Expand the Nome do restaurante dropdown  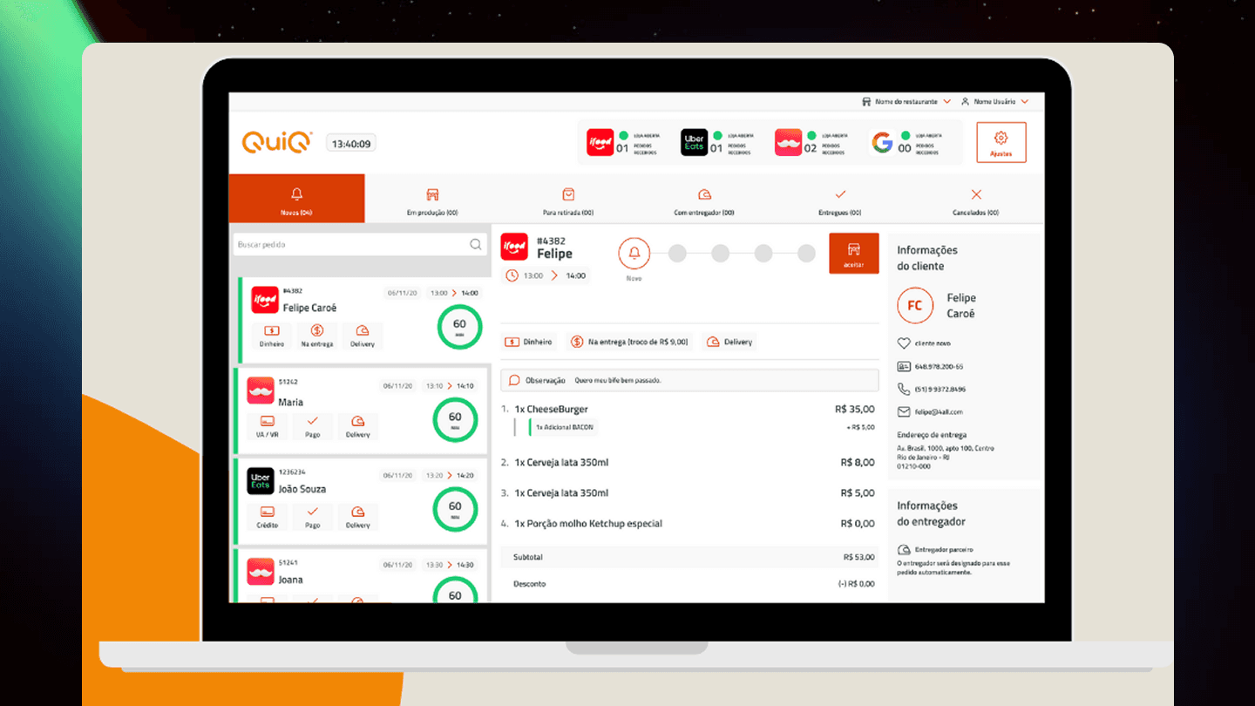pos(906,102)
